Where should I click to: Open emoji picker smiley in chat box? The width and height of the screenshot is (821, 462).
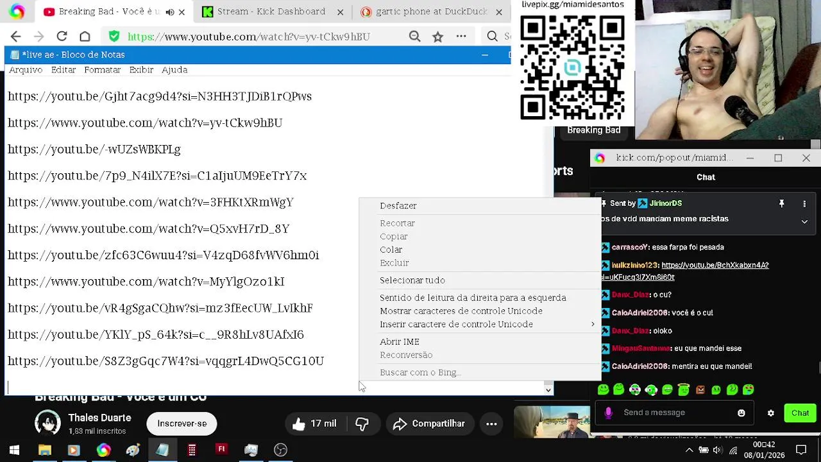tap(741, 413)
